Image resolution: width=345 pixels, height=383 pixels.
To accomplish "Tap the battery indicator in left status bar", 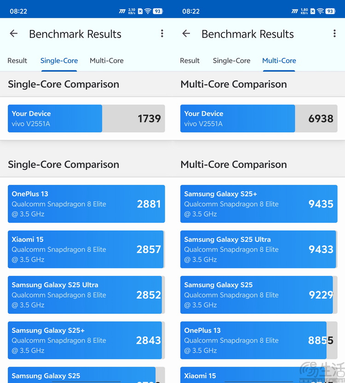I will coord(158,11).
